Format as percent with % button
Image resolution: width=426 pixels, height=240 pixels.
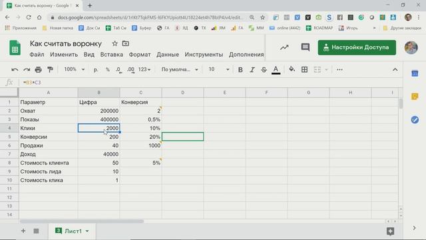[108, 69]
